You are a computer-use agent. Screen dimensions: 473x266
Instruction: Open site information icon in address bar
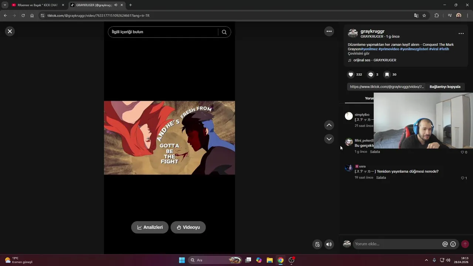tap(42, 16)
